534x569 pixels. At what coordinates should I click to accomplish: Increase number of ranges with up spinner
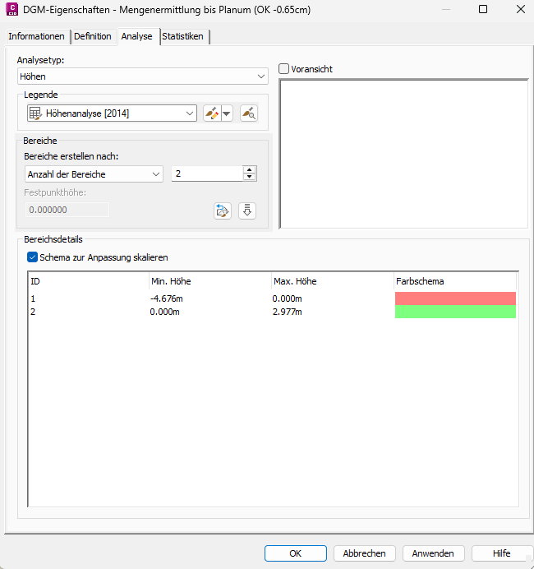click(x=250, y=170)
